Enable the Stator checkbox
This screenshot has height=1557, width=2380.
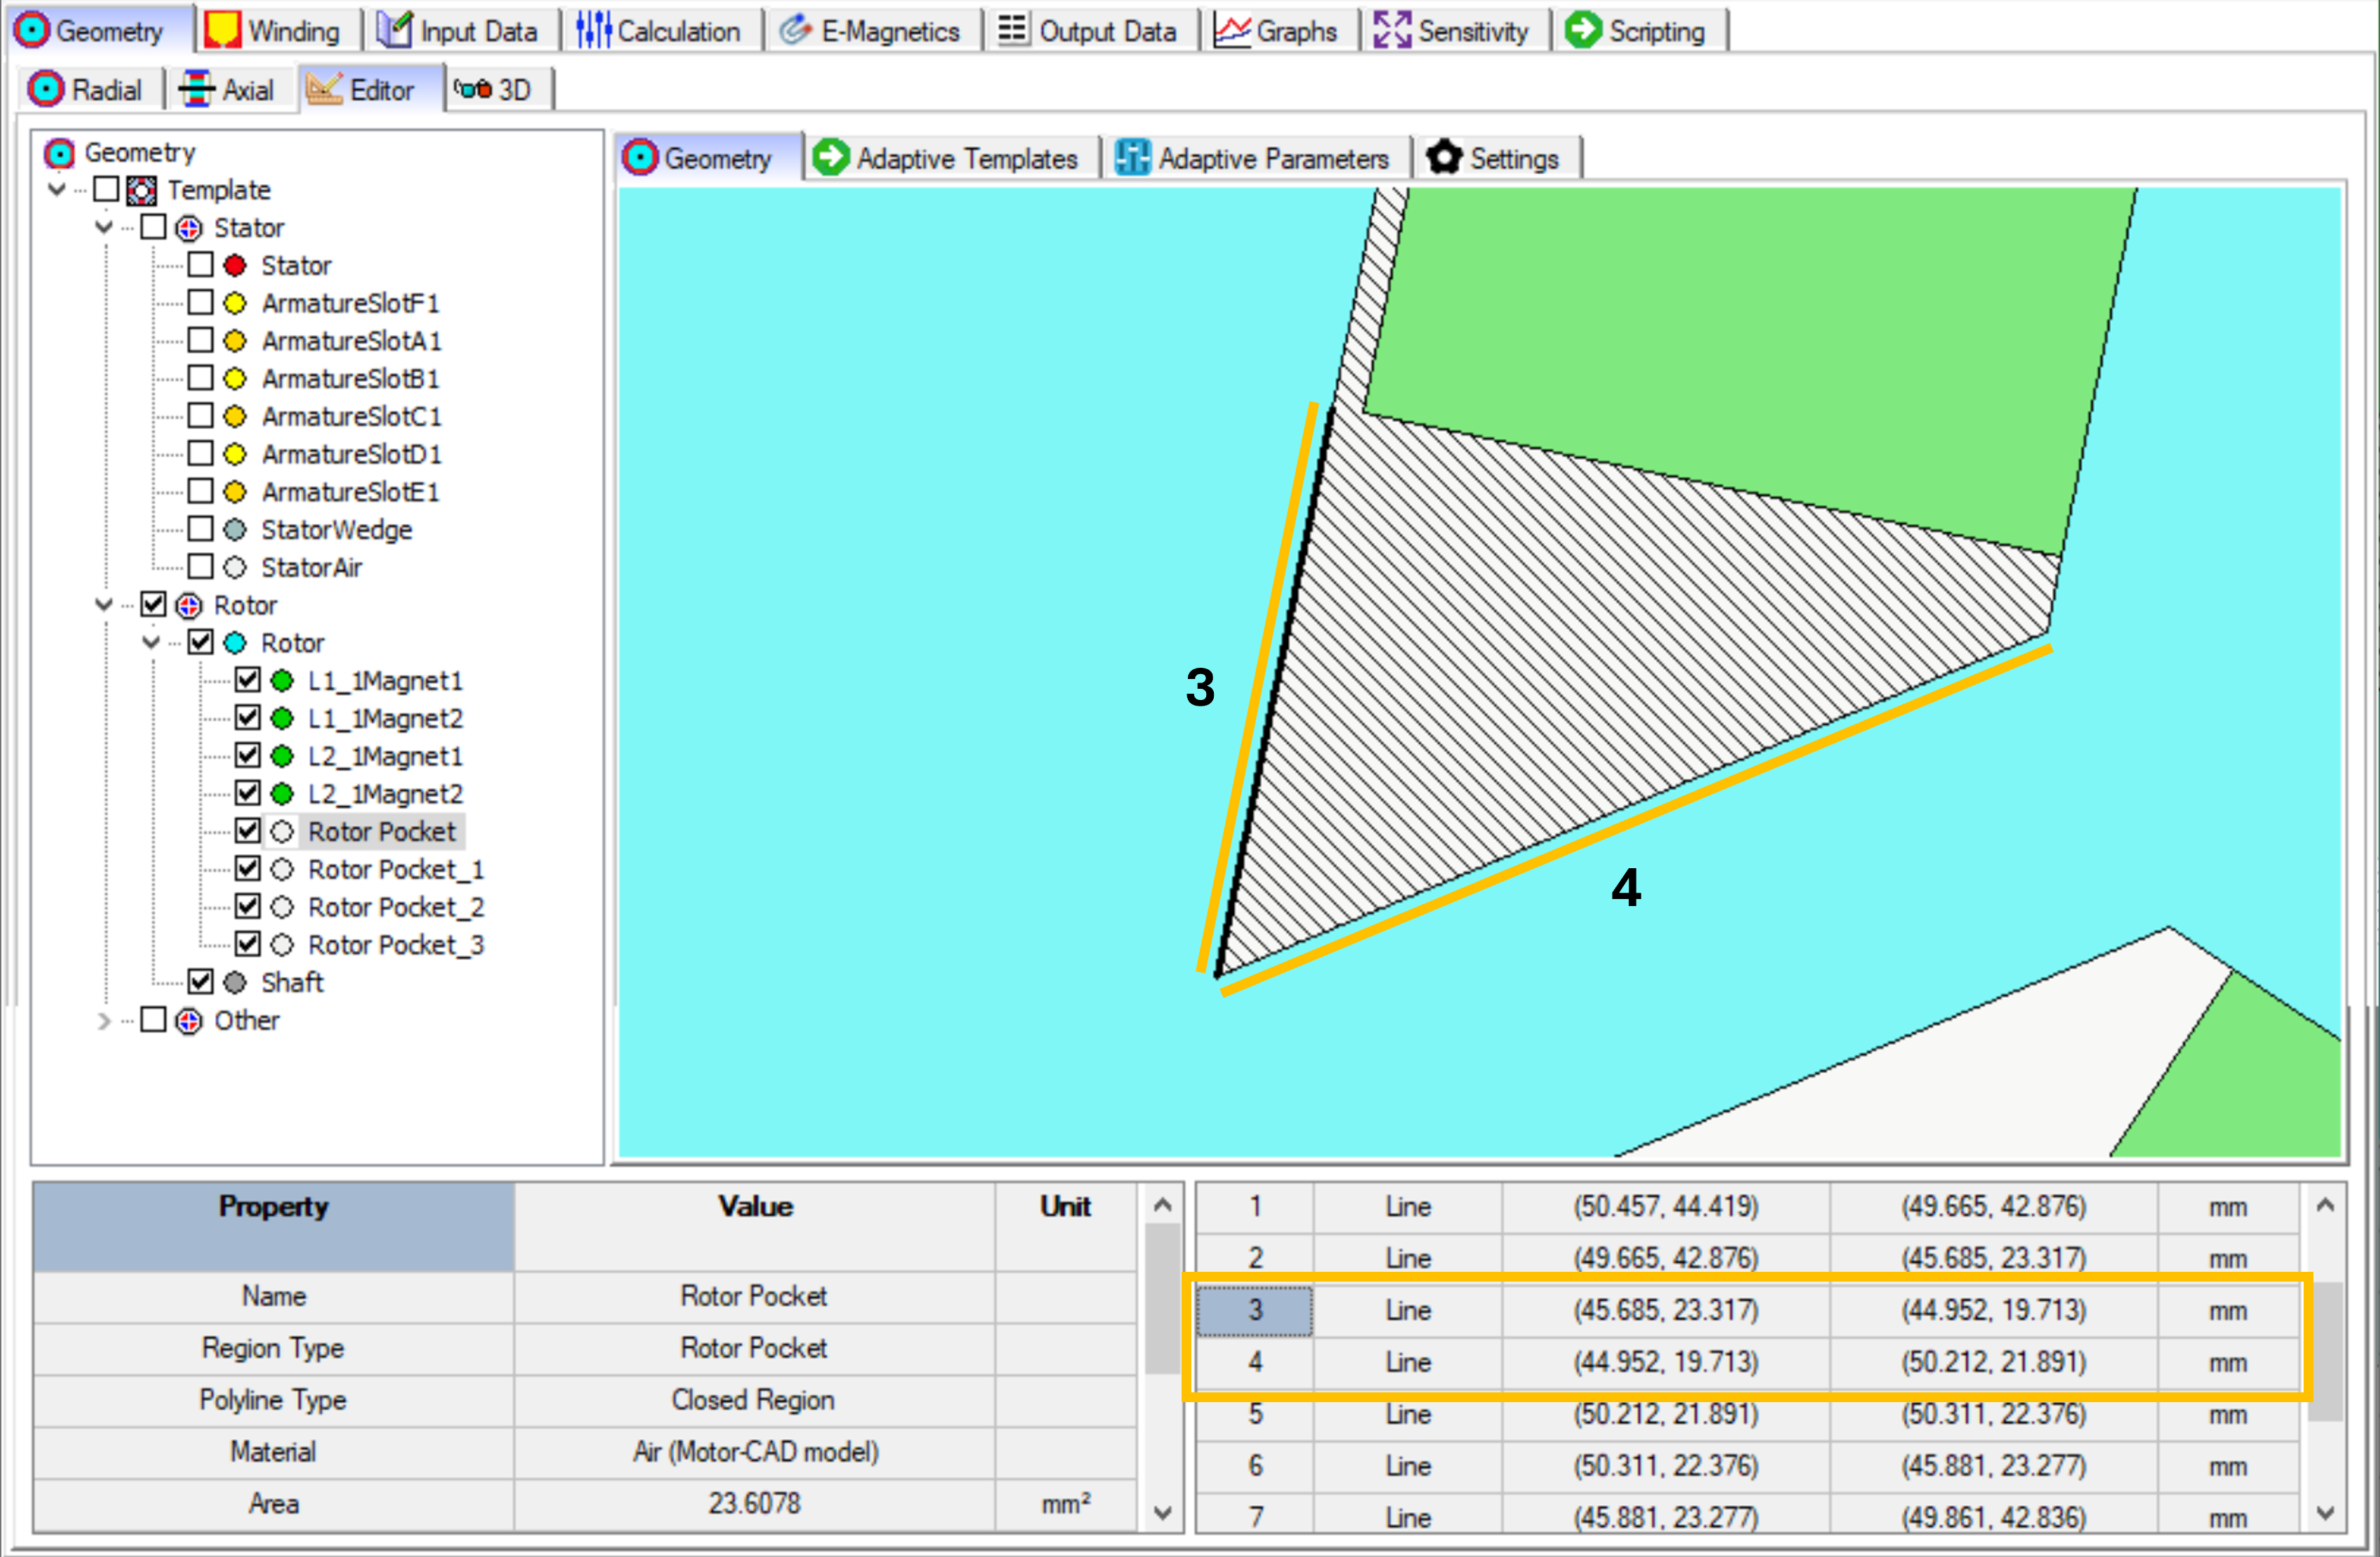click(154, 227)
